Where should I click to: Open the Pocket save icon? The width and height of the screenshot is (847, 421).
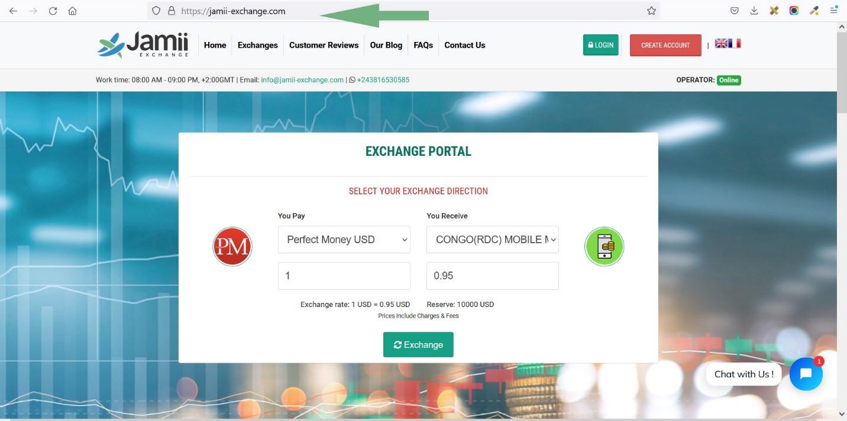click(x=734, y=11)
